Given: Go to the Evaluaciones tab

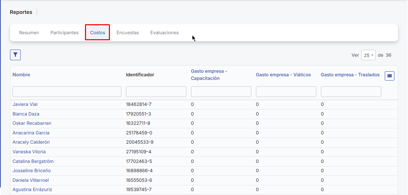Looking at the screenshot, I should click(164, 33).
